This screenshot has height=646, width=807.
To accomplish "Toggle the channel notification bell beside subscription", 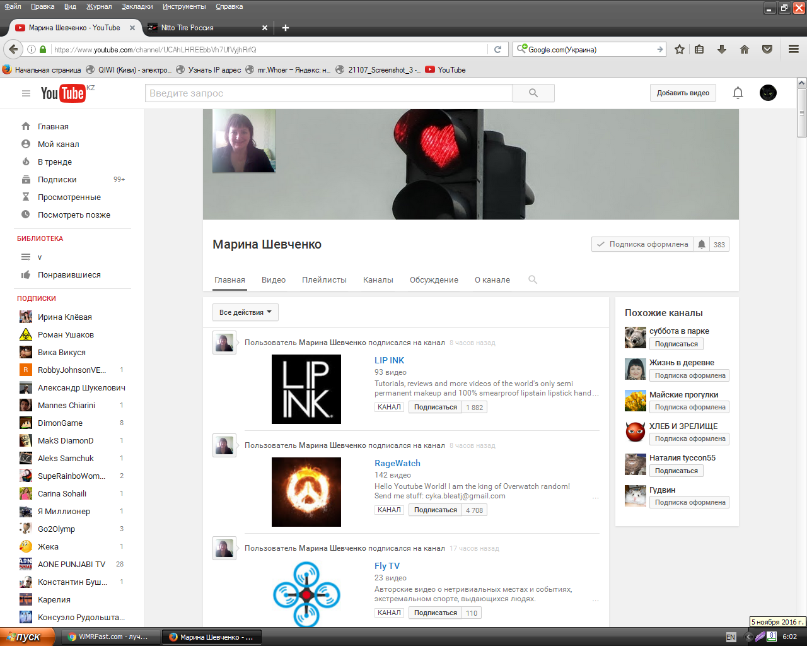I will coord(702,245).
